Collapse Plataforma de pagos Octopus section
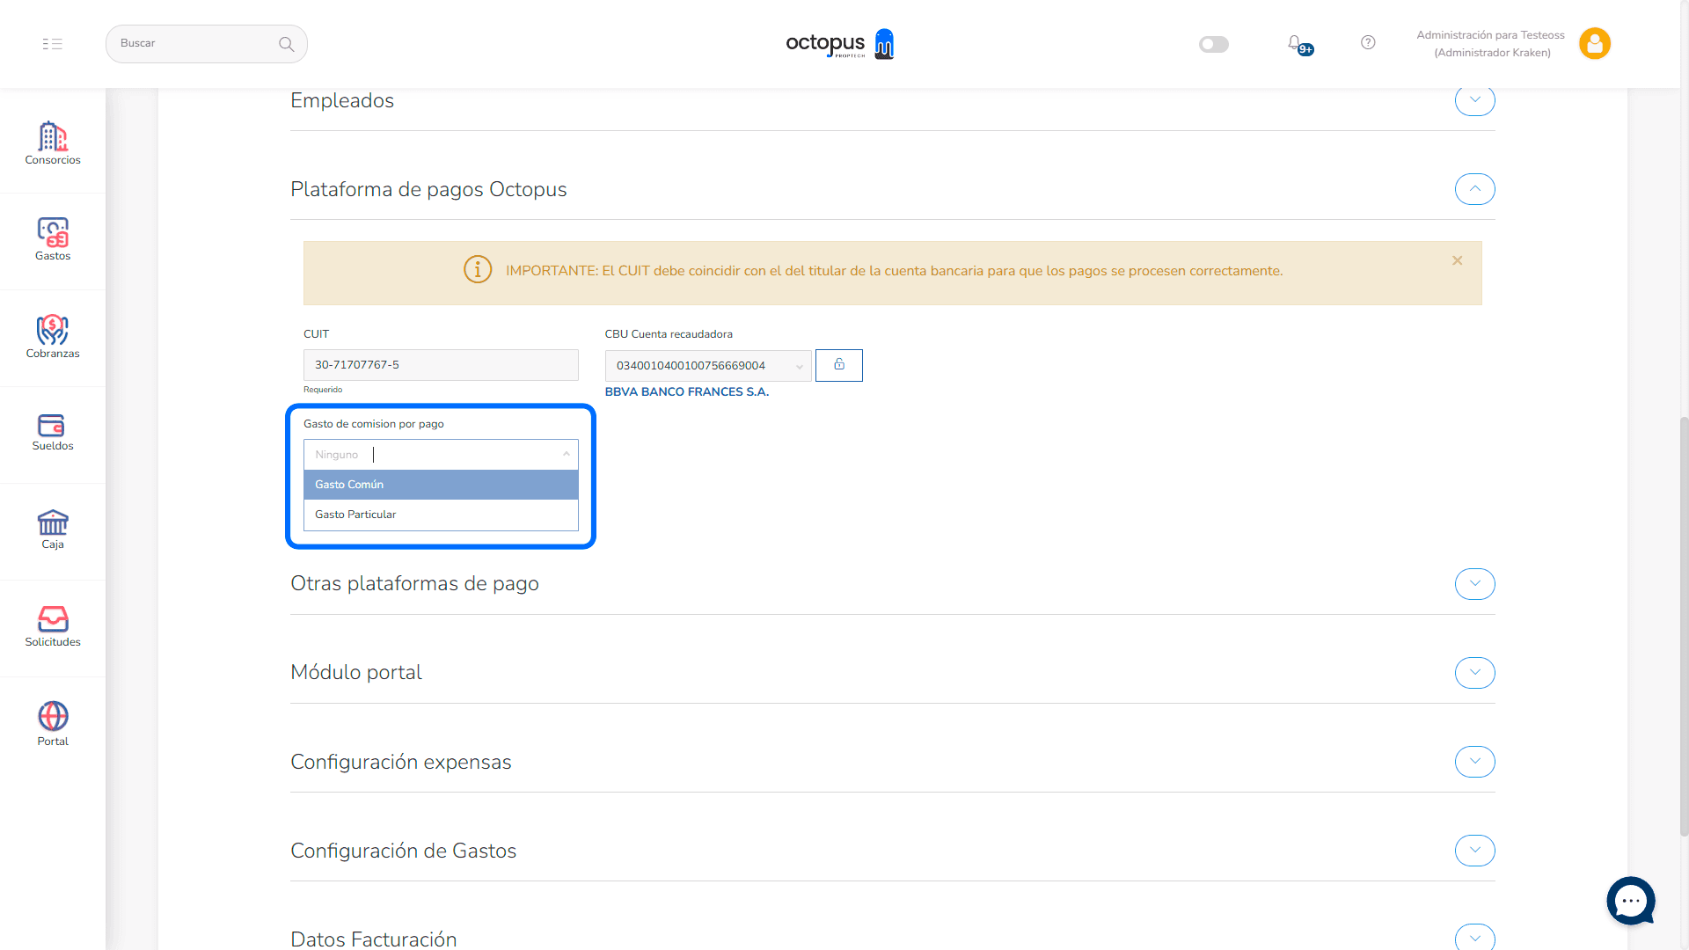1689x950 pixels. point(1474,189)
